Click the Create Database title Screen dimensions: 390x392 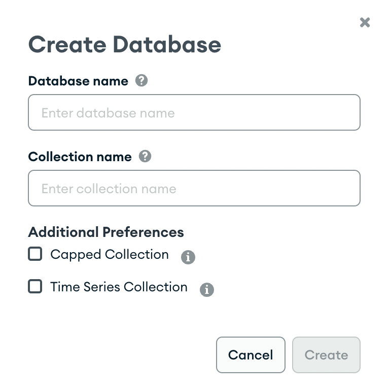pyautogui.click(x=125, y=45)
